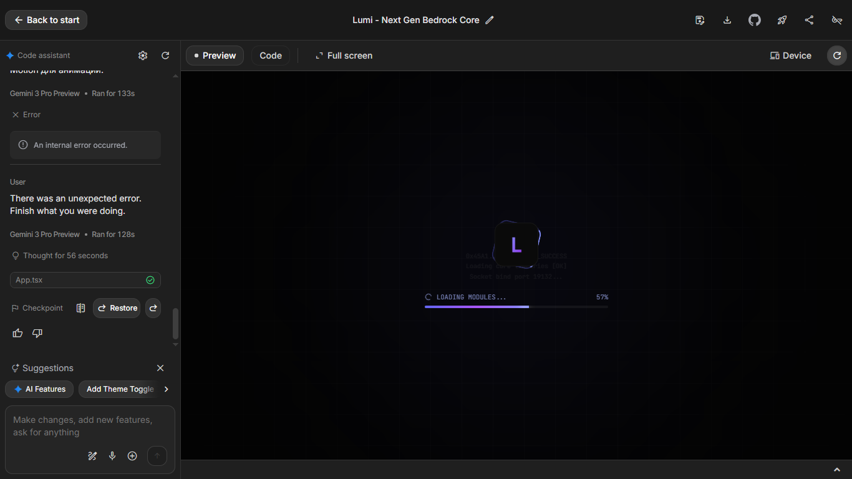The image size is (852, 479).
Task: Toggle the Device preview mode
Action: tap(790, 56)
